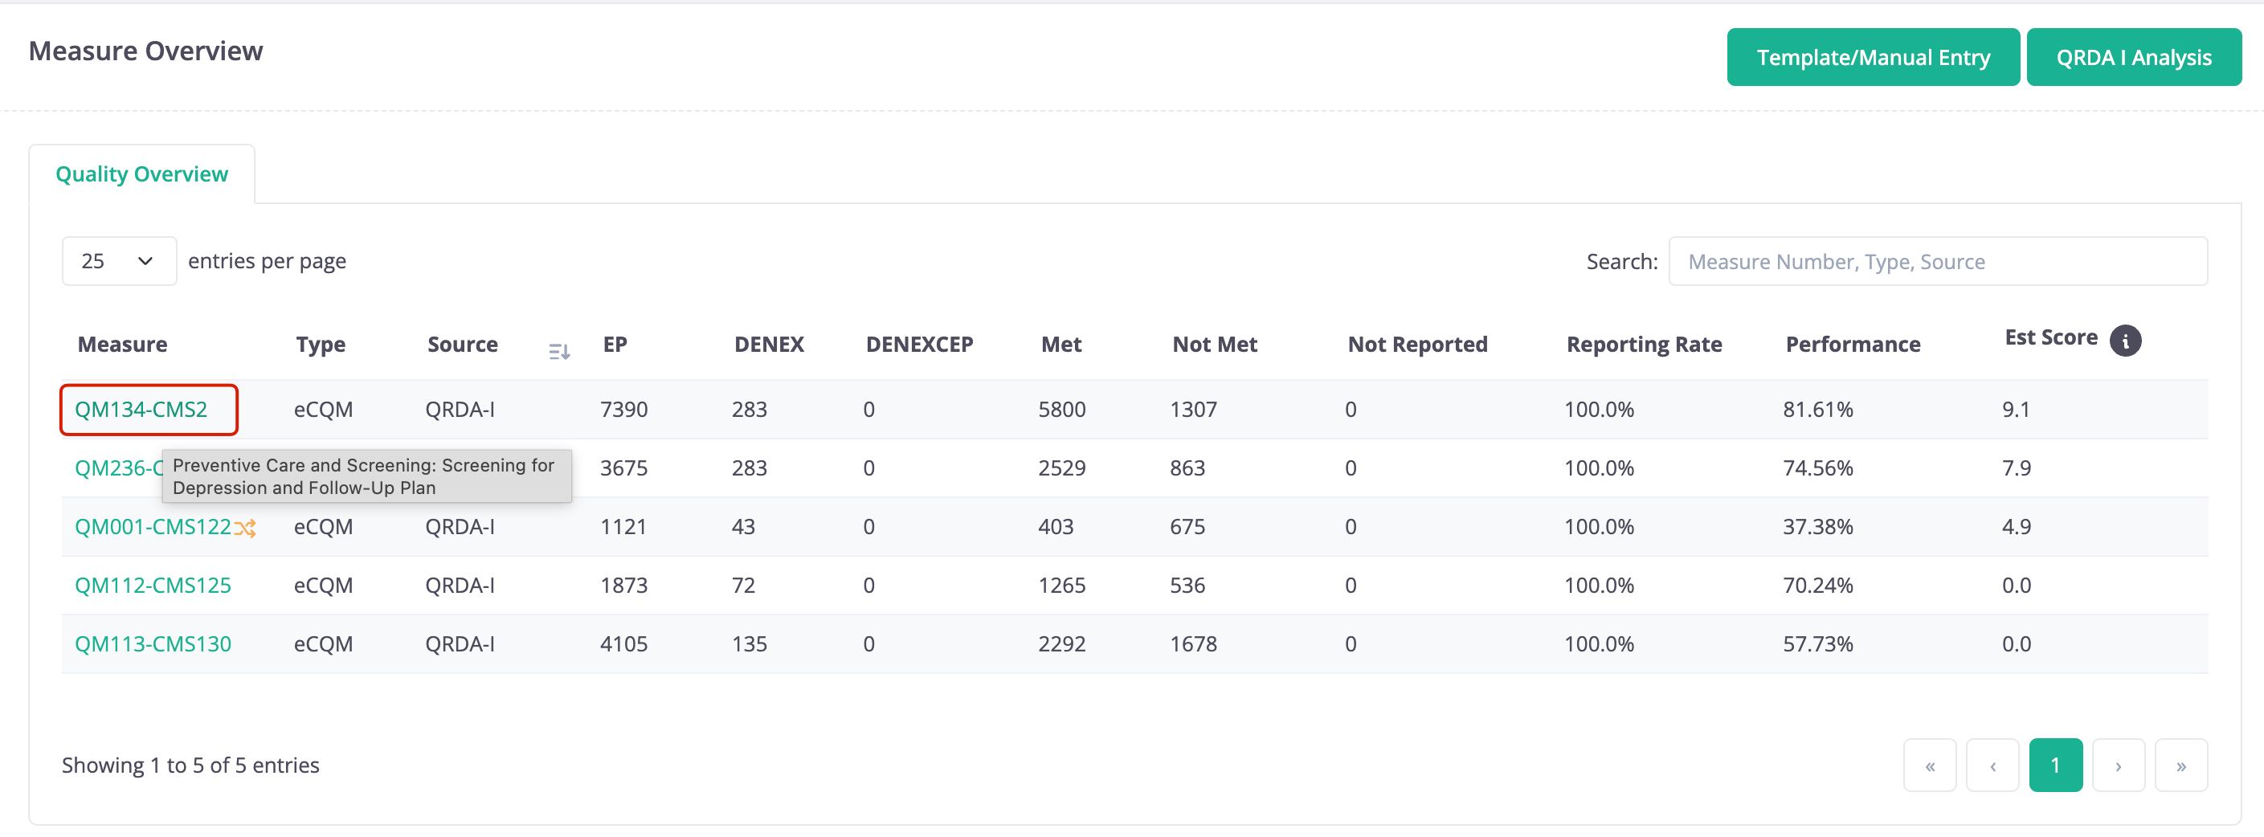Go to the previous page arrow
Screen dimensions: 2264x837
(1992, 765)
